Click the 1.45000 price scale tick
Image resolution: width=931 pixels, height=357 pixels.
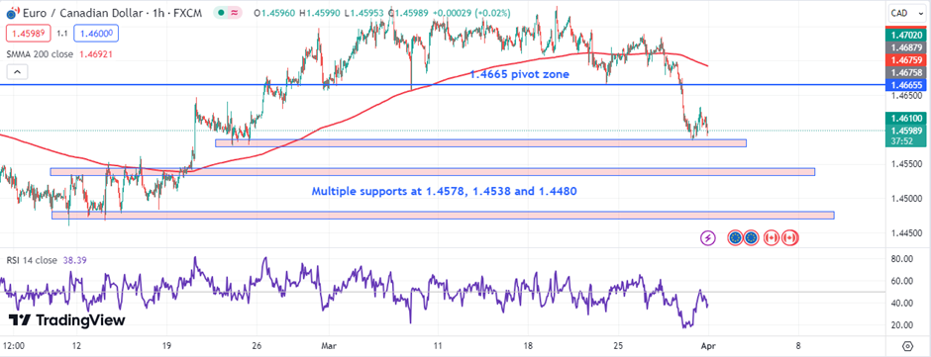[x=906, y=199]
